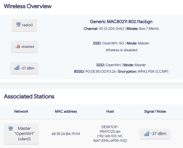Click the disabled wireless signal icon

[x=18, y=46]
